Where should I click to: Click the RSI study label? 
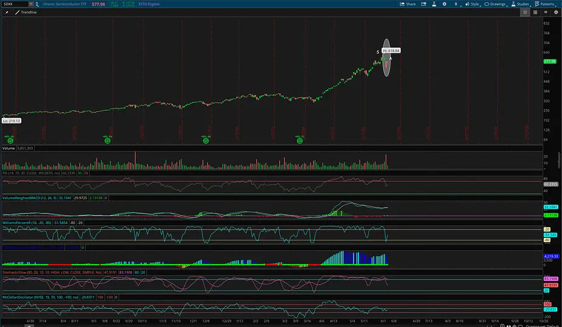point(31,173)
